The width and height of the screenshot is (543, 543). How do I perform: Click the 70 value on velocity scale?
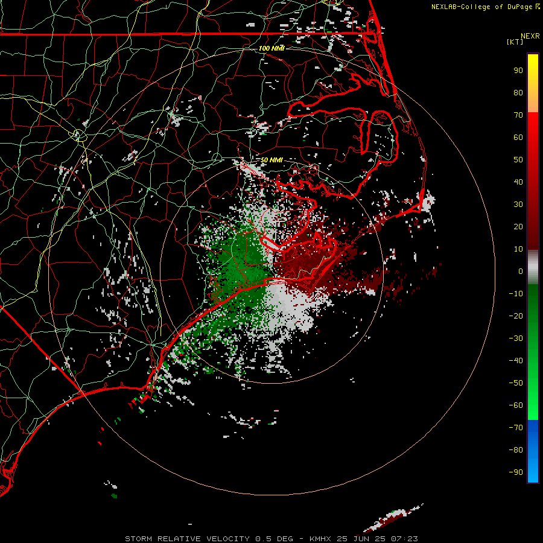[518, 115]
